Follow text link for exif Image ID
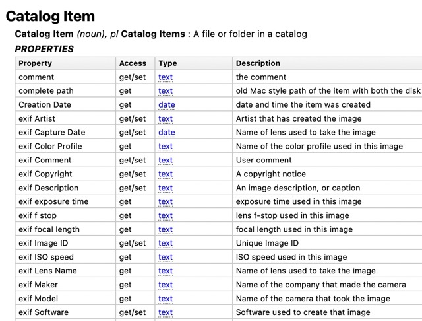The image size is (422, 321). 166,244
